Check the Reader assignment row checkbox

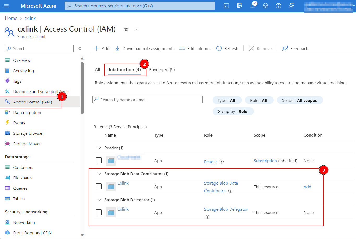point(99,160)
